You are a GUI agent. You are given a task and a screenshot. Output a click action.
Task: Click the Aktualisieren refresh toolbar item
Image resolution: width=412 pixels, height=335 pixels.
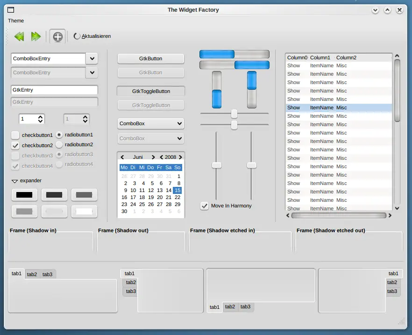coord(92,36)
